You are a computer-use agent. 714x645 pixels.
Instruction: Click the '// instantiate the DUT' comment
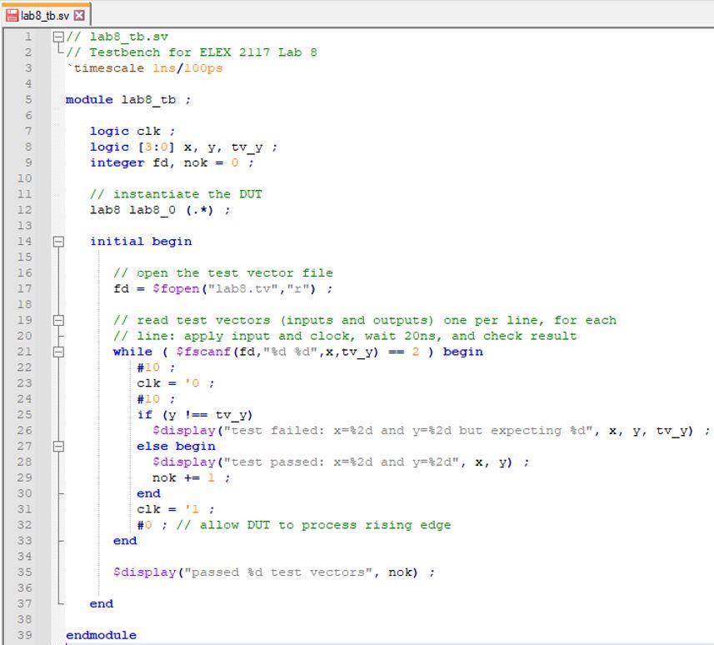coord(176,194)
